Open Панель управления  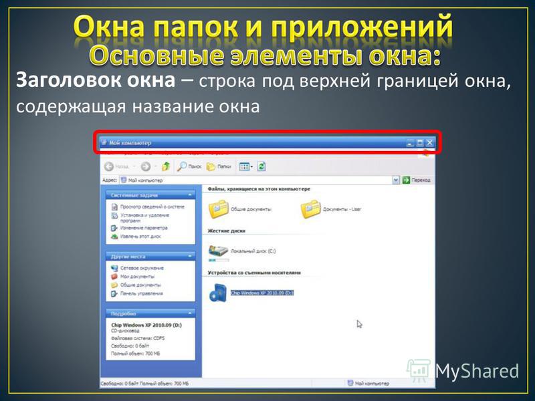(x=137, y=293)
